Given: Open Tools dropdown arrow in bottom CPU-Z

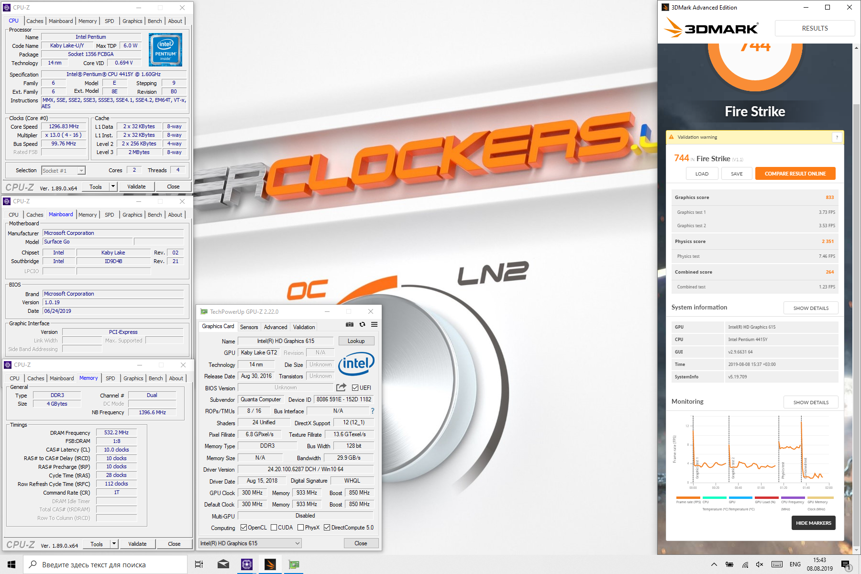Looking at the screenshot, I should (x=114, y=544).
